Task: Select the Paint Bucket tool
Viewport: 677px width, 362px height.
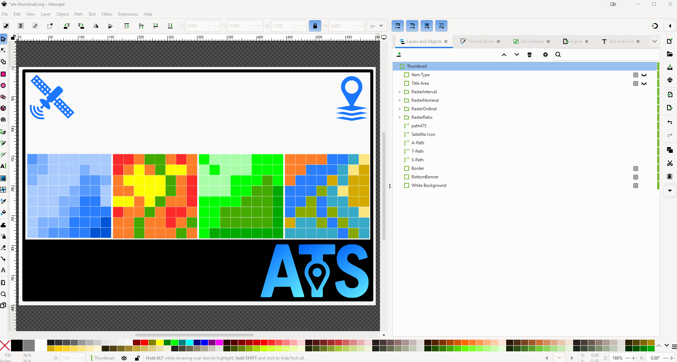Action: point(4,213)
